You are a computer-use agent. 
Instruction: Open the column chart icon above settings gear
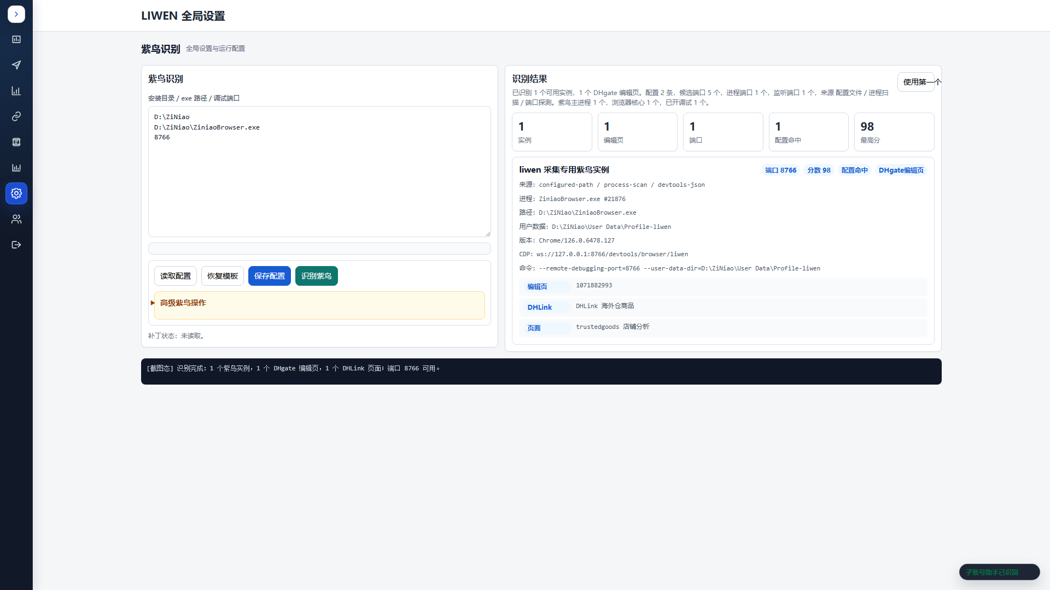16,168
